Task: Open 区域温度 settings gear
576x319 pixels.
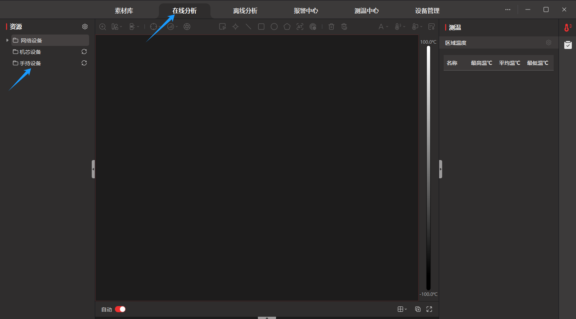Action: point(548,42)
